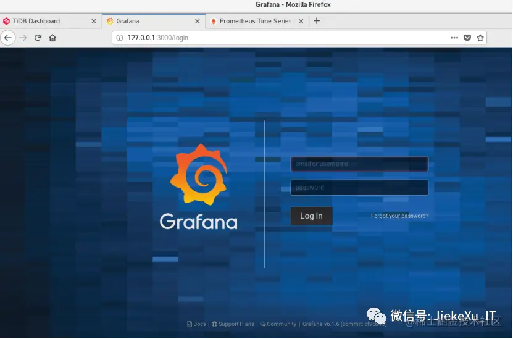
Task: Save page to Pocket icon
Action: coord(467,38)
